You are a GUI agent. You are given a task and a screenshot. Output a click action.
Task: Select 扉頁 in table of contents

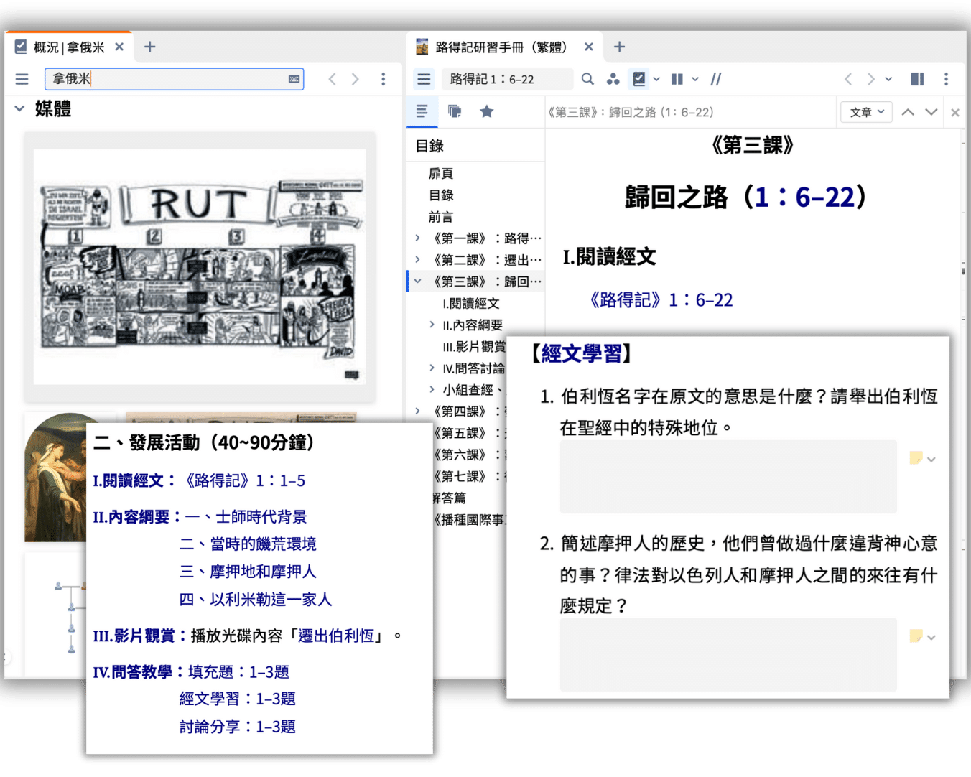(x=441, y=173)
